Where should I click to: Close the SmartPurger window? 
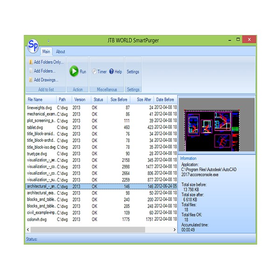point(249,40)
